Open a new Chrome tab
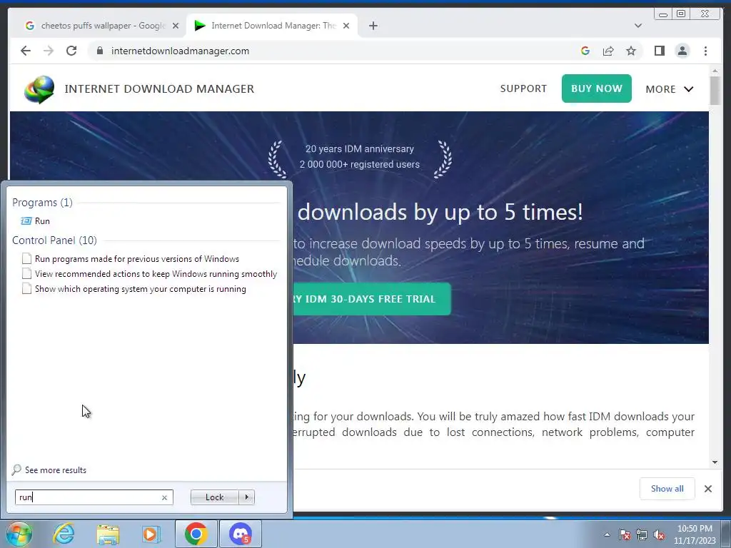 (373, 26)
